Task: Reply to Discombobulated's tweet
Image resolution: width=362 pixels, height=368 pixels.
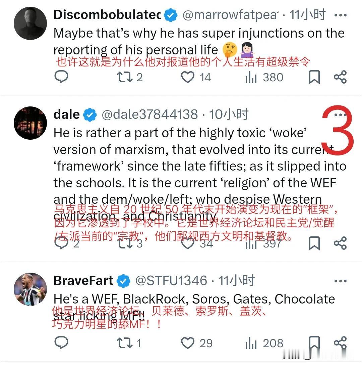Action: (61, 77)
